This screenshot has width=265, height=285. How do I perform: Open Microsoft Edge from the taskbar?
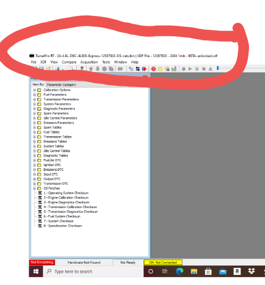180,272
